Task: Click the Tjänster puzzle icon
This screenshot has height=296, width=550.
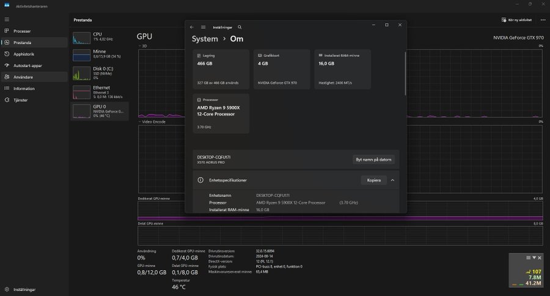Action: pos(7,100)
